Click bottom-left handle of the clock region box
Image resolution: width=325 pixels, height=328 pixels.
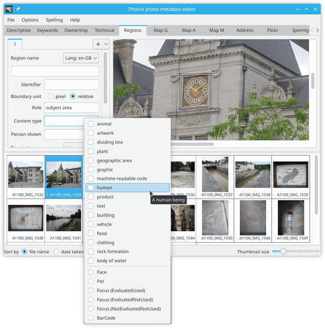pos(180,108)
